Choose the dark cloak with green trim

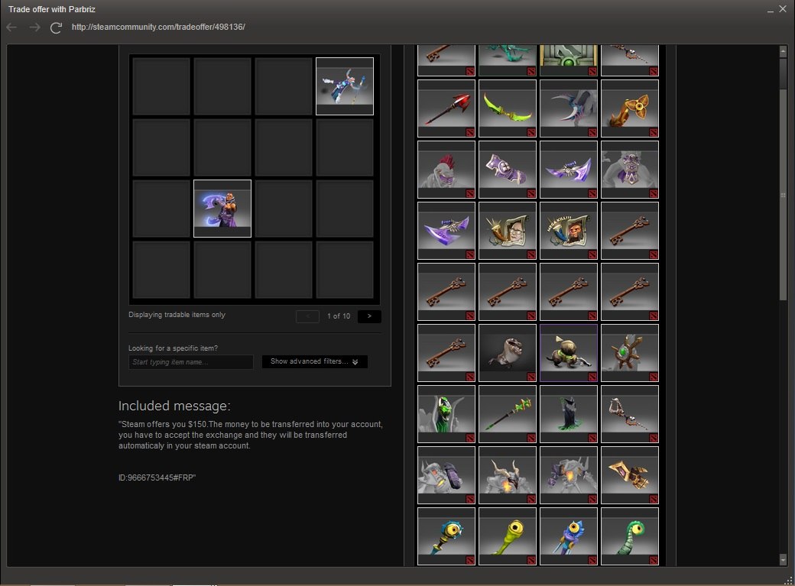[569, 414]
